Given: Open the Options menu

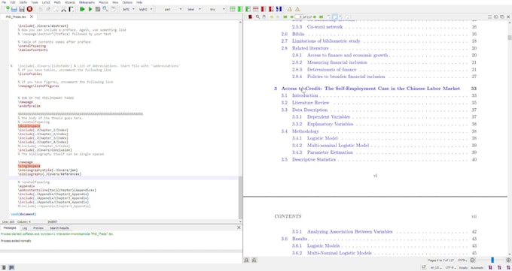Looking at the screenshot, I should [x=127, y=2].
